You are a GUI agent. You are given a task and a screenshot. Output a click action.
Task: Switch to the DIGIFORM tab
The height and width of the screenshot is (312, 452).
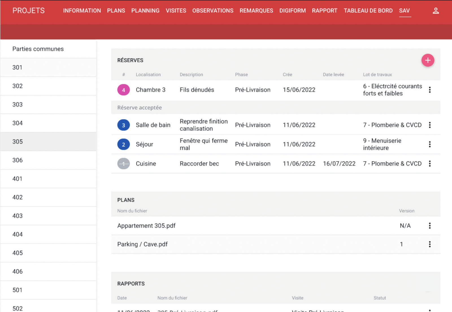point(293,11)
